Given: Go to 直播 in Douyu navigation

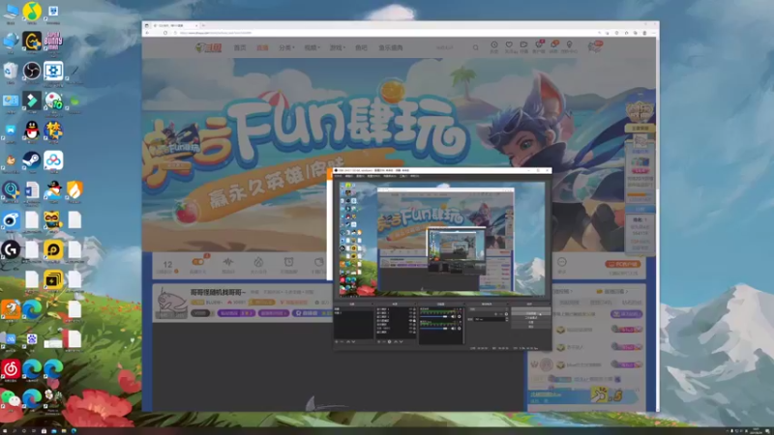Looking at the screenshot, I should pos(262,47).
